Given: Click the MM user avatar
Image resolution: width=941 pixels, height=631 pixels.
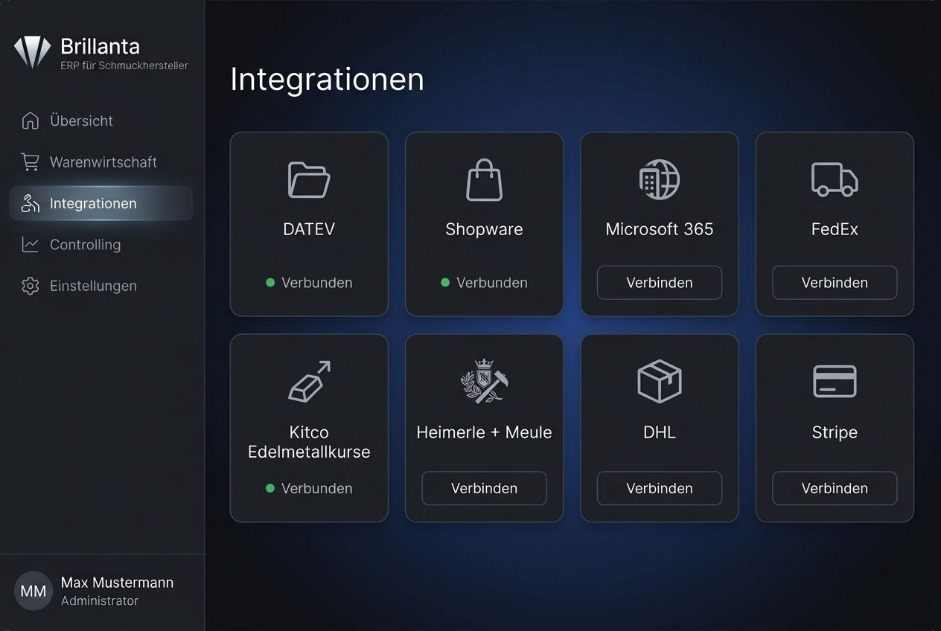Looking at the screenshot, I should (34, 591).
